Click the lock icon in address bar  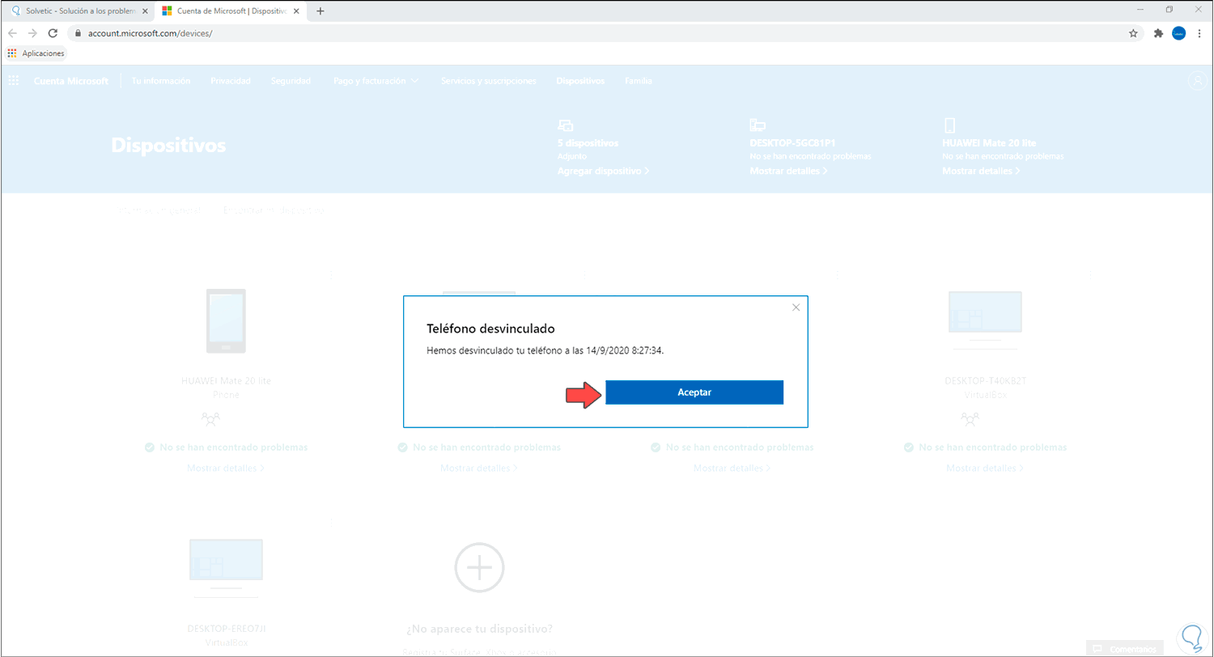tap(78, 33)
